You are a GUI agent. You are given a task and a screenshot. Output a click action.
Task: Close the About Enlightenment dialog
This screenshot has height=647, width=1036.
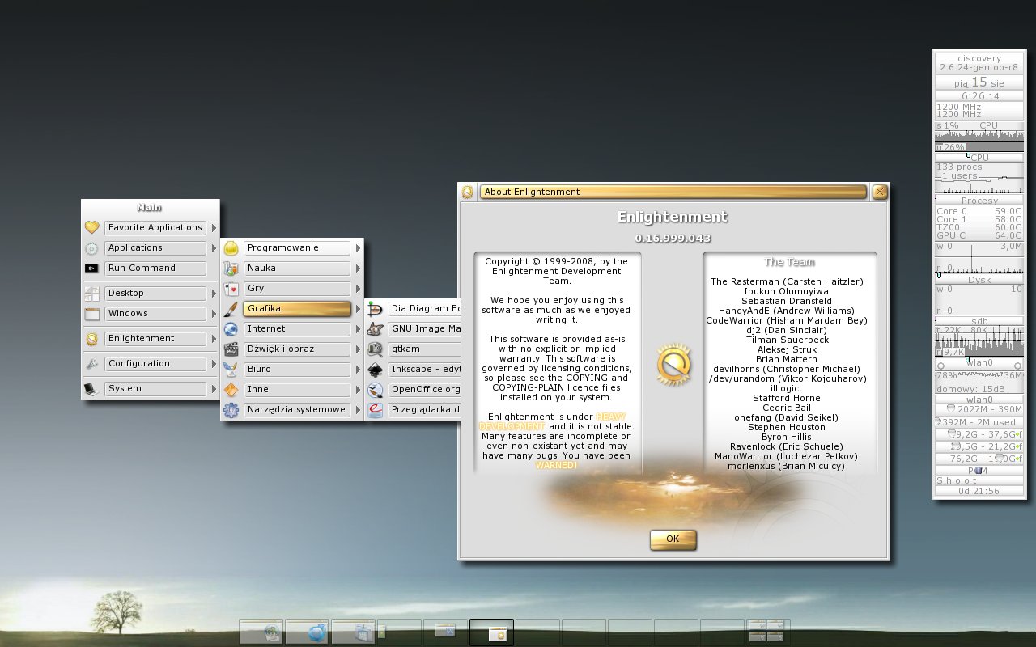coord(880,192)
